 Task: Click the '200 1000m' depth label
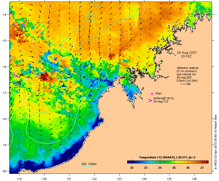89,164
